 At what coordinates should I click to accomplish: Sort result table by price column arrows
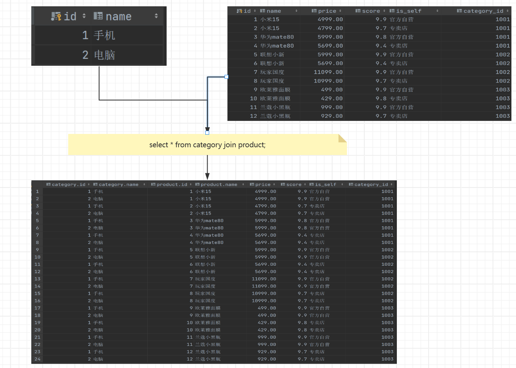pos(274,184)
